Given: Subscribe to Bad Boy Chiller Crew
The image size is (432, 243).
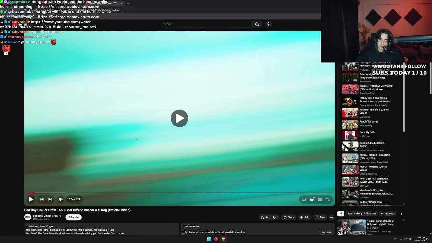Looking at the screenshot, I should coord(74,217).
